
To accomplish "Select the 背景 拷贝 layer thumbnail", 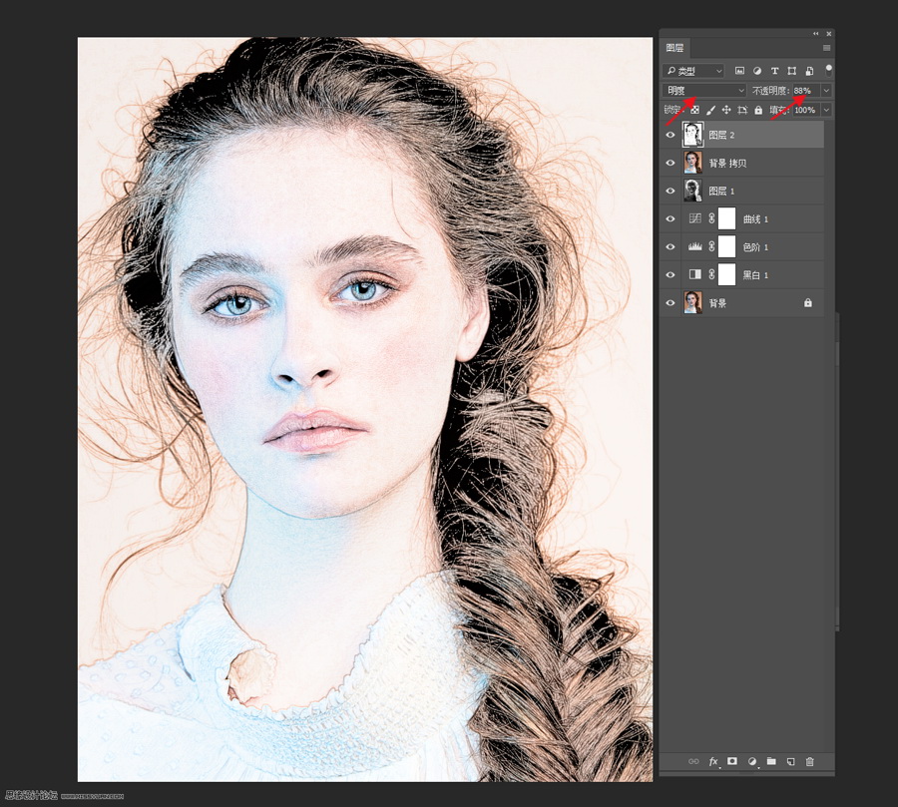I will [x=693, y=163].
